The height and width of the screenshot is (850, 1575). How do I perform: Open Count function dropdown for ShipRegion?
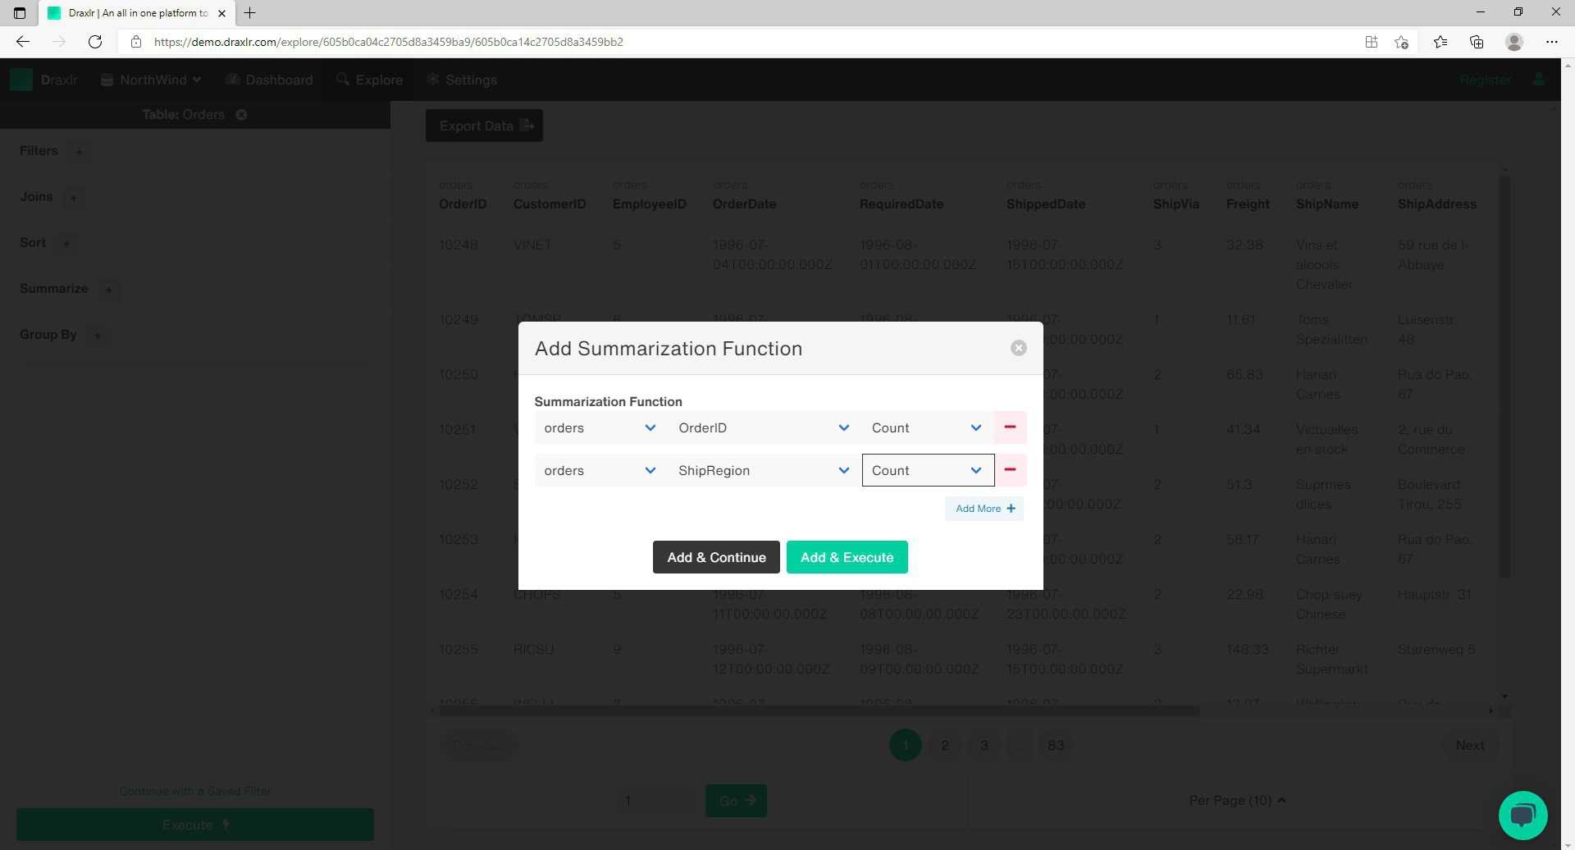click(928, 470)
